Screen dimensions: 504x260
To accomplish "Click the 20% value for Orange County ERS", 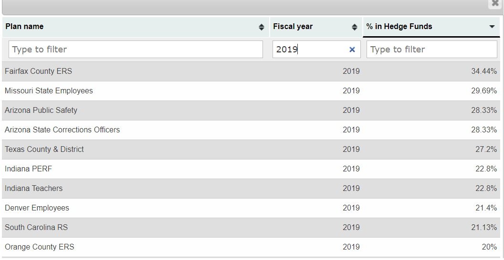I will 490,247.
